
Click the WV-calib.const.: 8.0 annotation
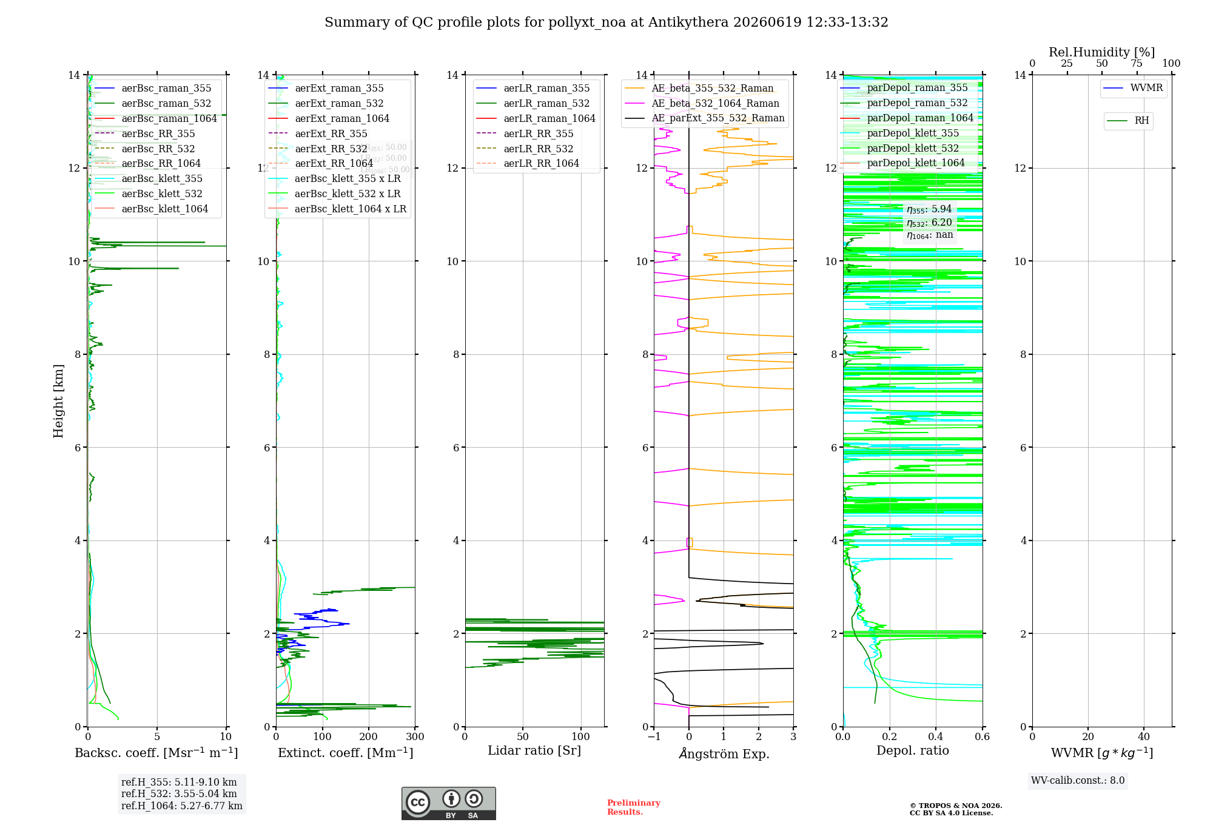[1078, 781]
